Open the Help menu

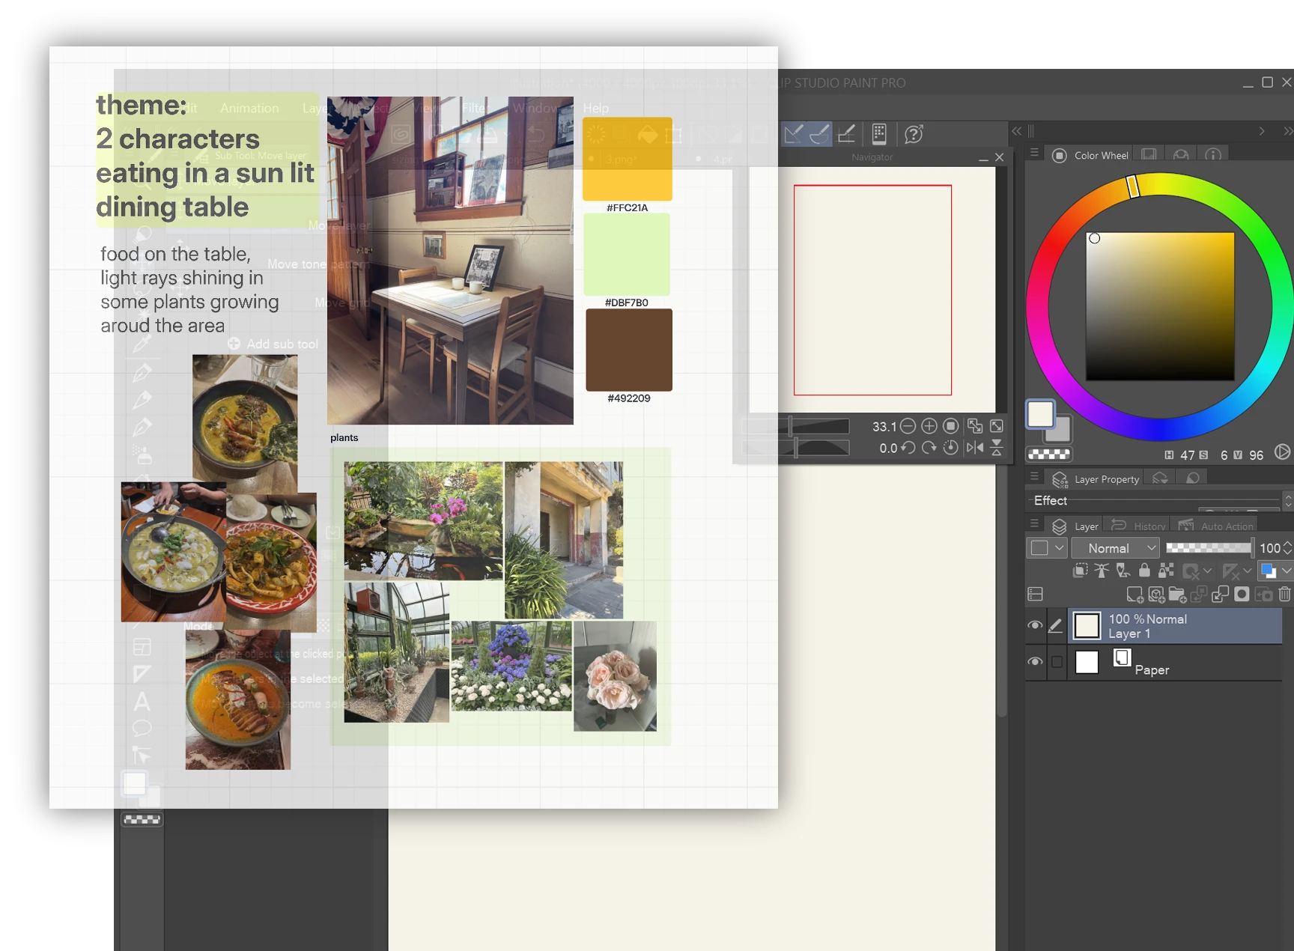[596, 108]
